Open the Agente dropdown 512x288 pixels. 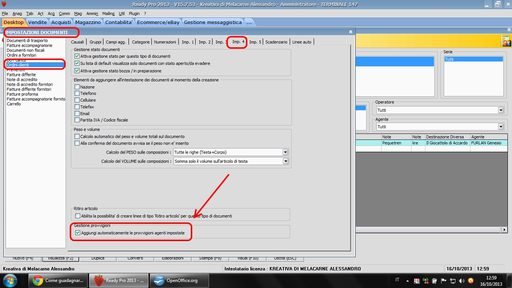[501, 127]
